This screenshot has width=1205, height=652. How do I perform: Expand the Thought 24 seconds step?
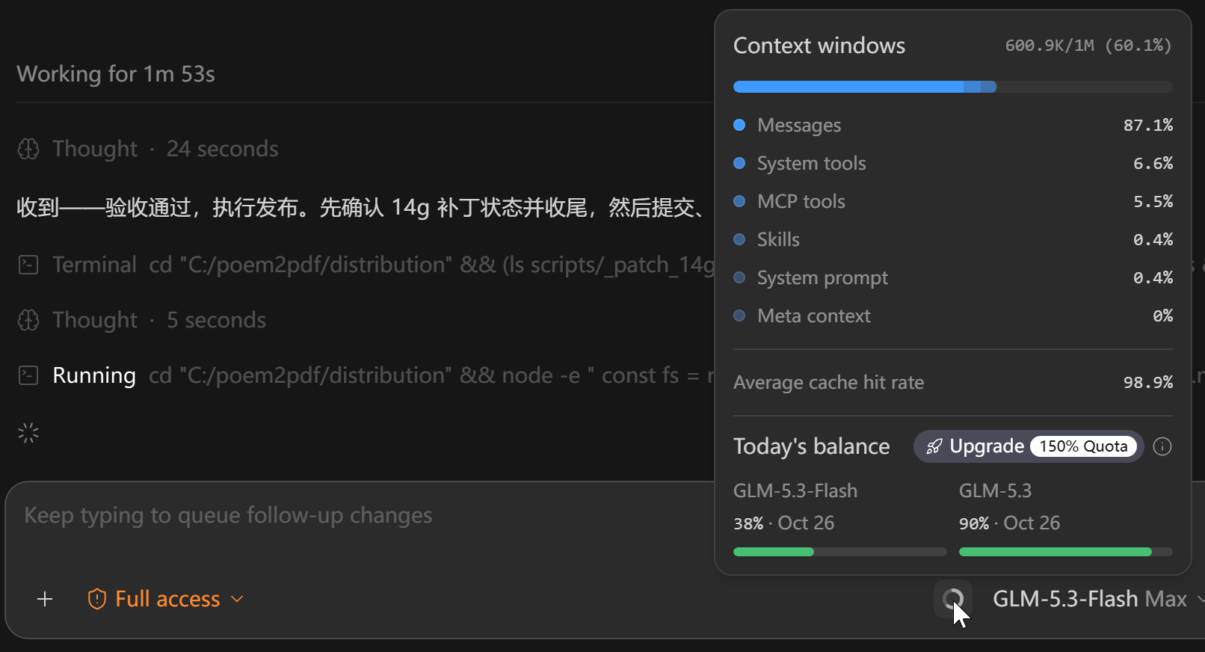tap(148, 149)
